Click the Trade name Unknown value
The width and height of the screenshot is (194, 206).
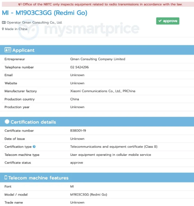pos(77,202)
